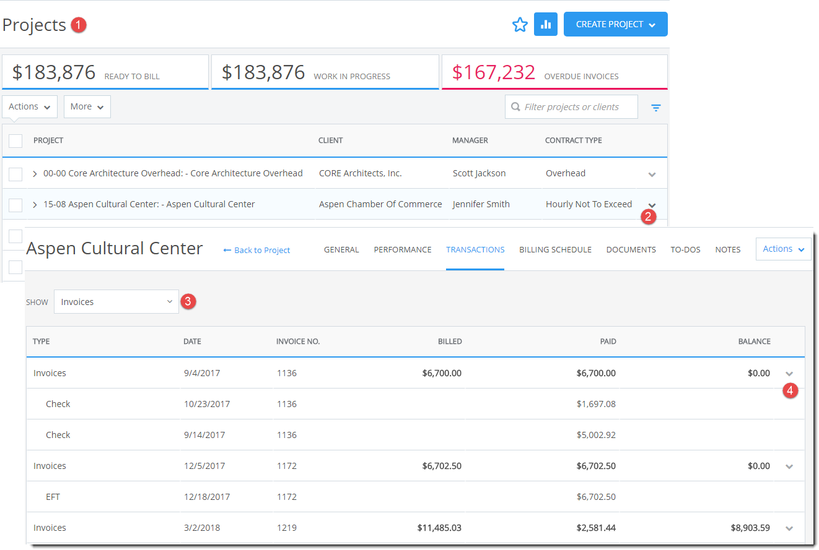Click the search magnifier icon
This screenshot has width=819, height=550.
pyautogui.click(x=516, y=106)
